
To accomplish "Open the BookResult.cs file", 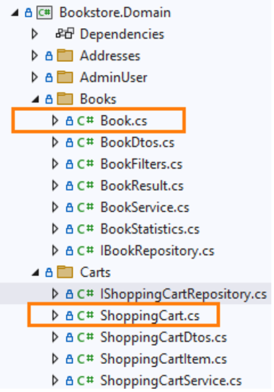I will 142,186.
